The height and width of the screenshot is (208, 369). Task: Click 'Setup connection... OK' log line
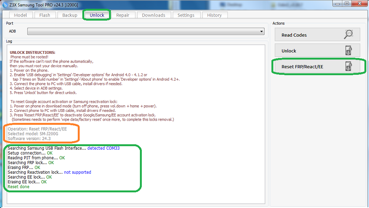point(30,153)
